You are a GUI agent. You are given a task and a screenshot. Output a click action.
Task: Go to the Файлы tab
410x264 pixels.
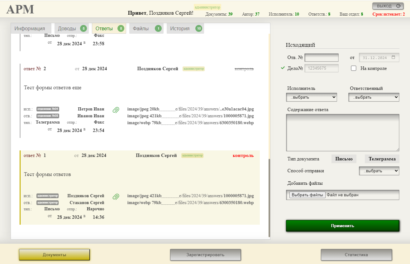146,28
